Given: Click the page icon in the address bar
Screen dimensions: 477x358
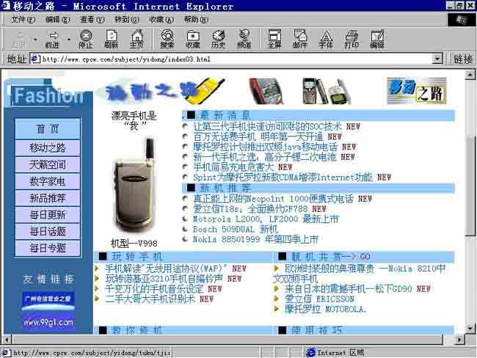Looking at the screenshot, I should pyautogui.click(x=35, y=59).
